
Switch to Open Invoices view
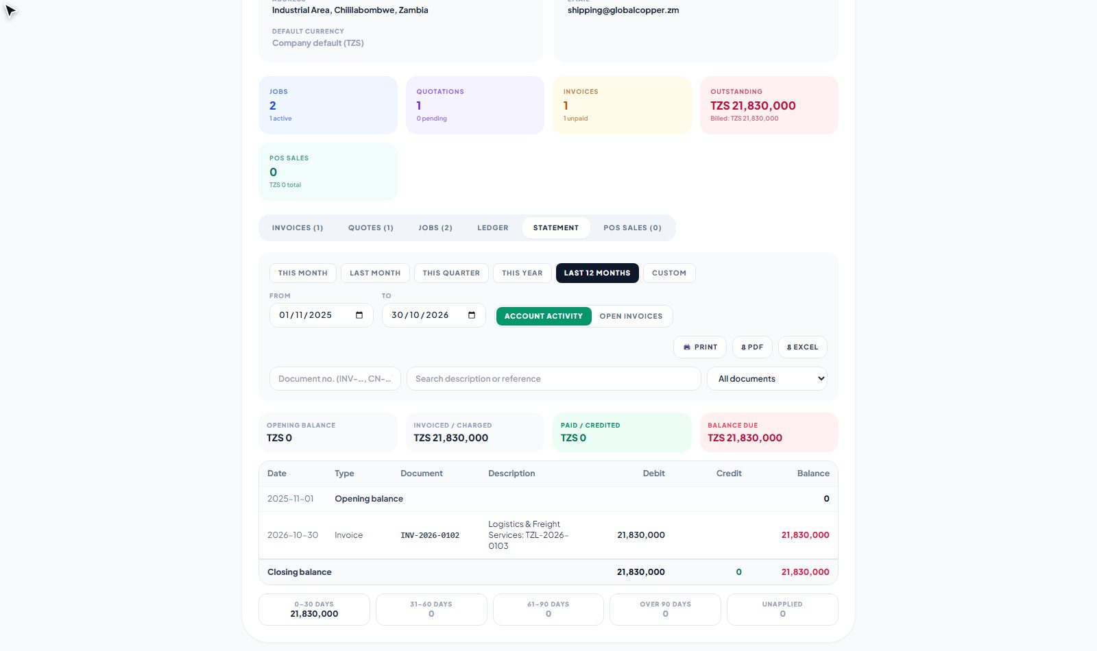[x=631, y=316]
